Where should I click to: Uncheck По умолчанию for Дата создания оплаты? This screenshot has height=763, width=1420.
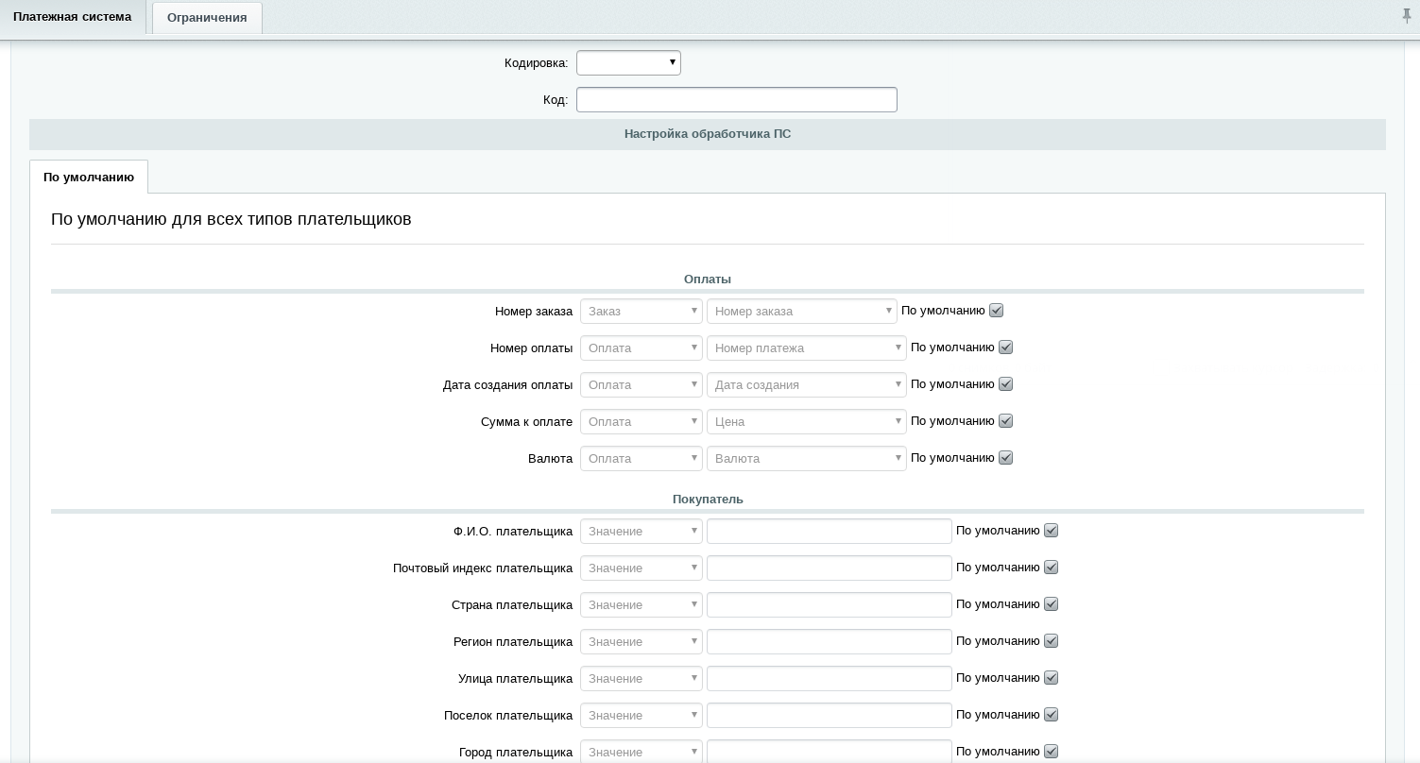pyautogui.click(x=1006, y=384)
